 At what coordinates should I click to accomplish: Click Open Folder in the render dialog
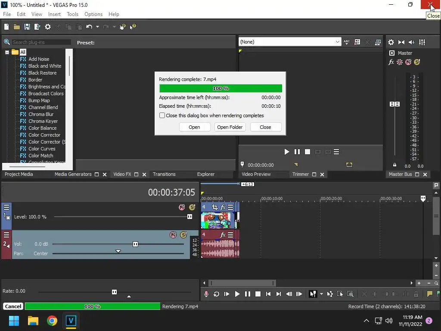click(x=230, y=127)
